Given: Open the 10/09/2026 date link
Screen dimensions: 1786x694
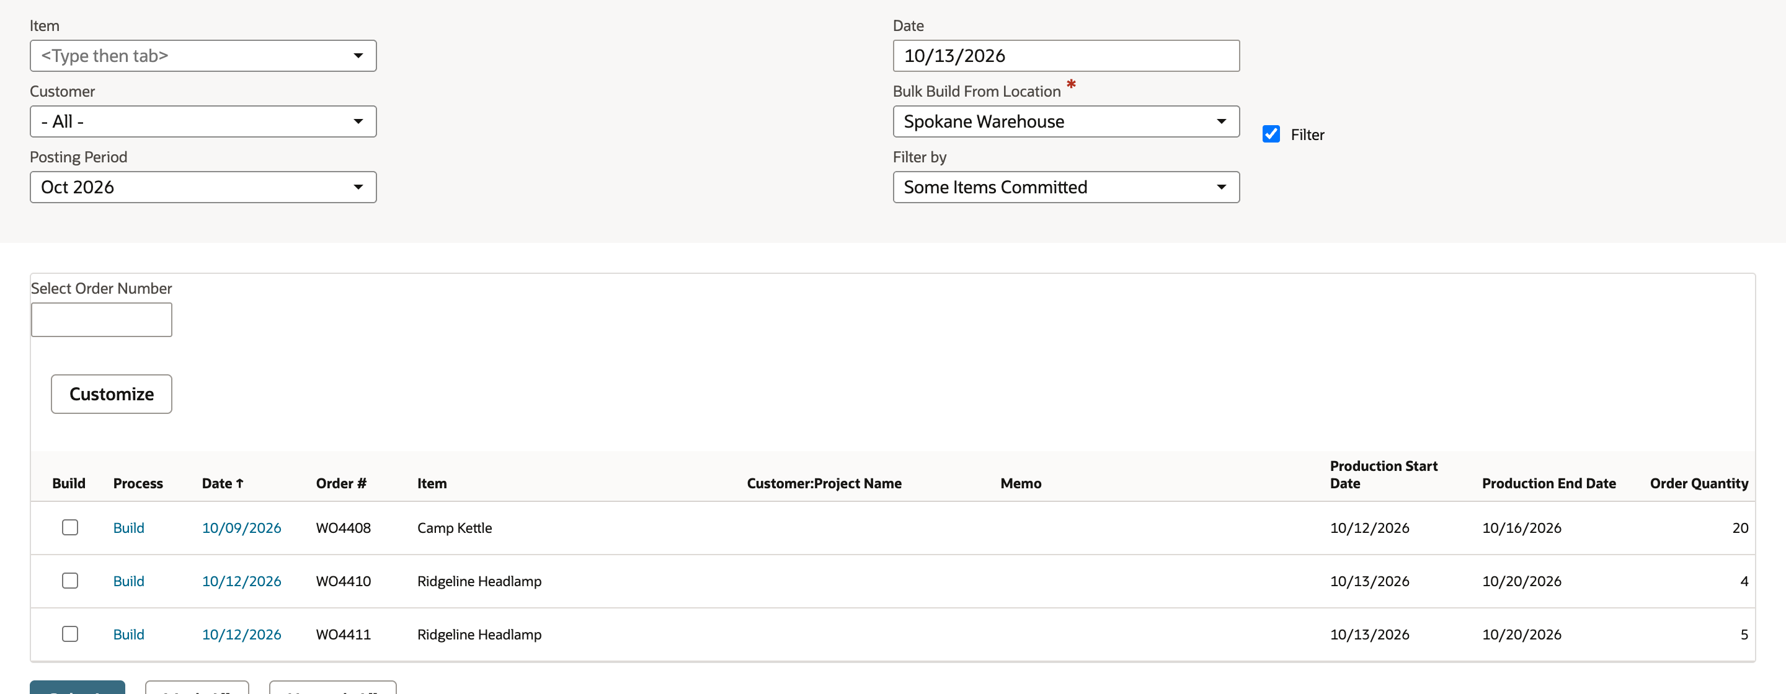Looking at the screenshot, I should tap(241, 528).
